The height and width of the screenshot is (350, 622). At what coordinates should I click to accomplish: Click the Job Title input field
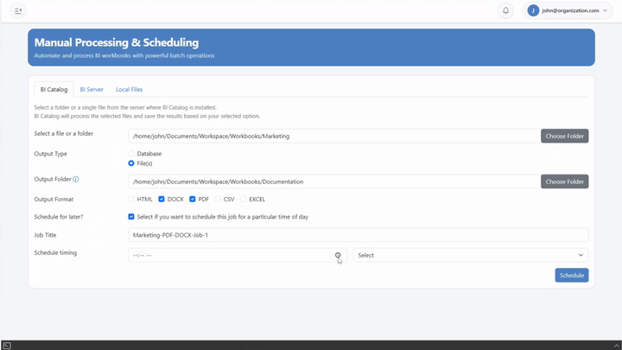point(359,235)
